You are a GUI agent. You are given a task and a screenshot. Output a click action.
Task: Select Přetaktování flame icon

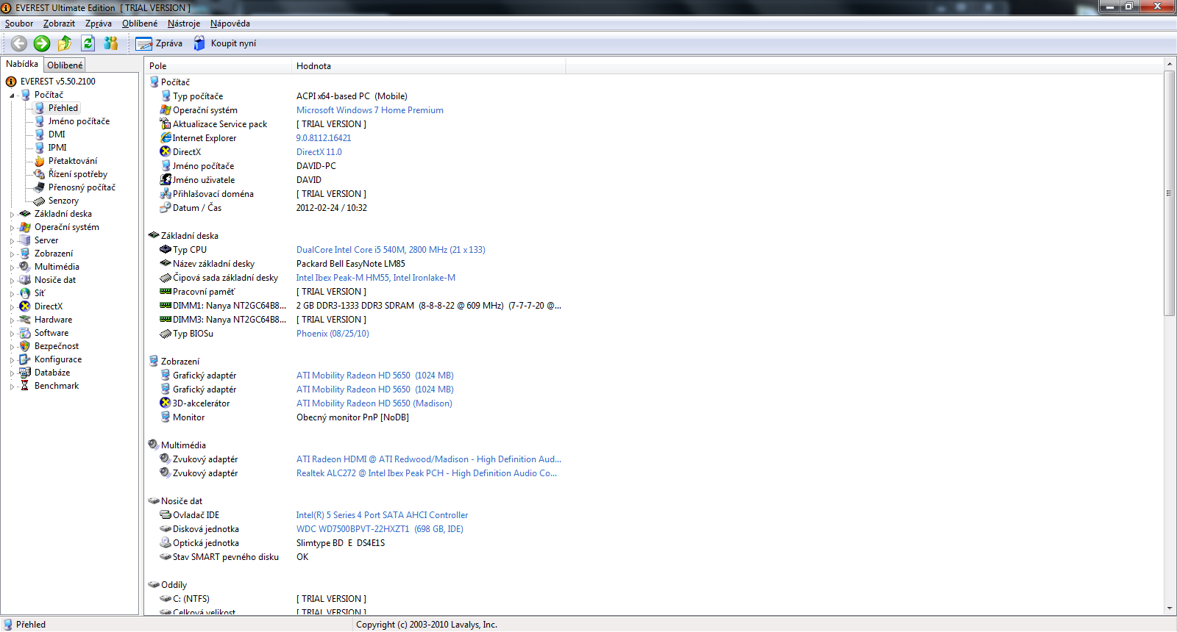(x=40, y=161)
